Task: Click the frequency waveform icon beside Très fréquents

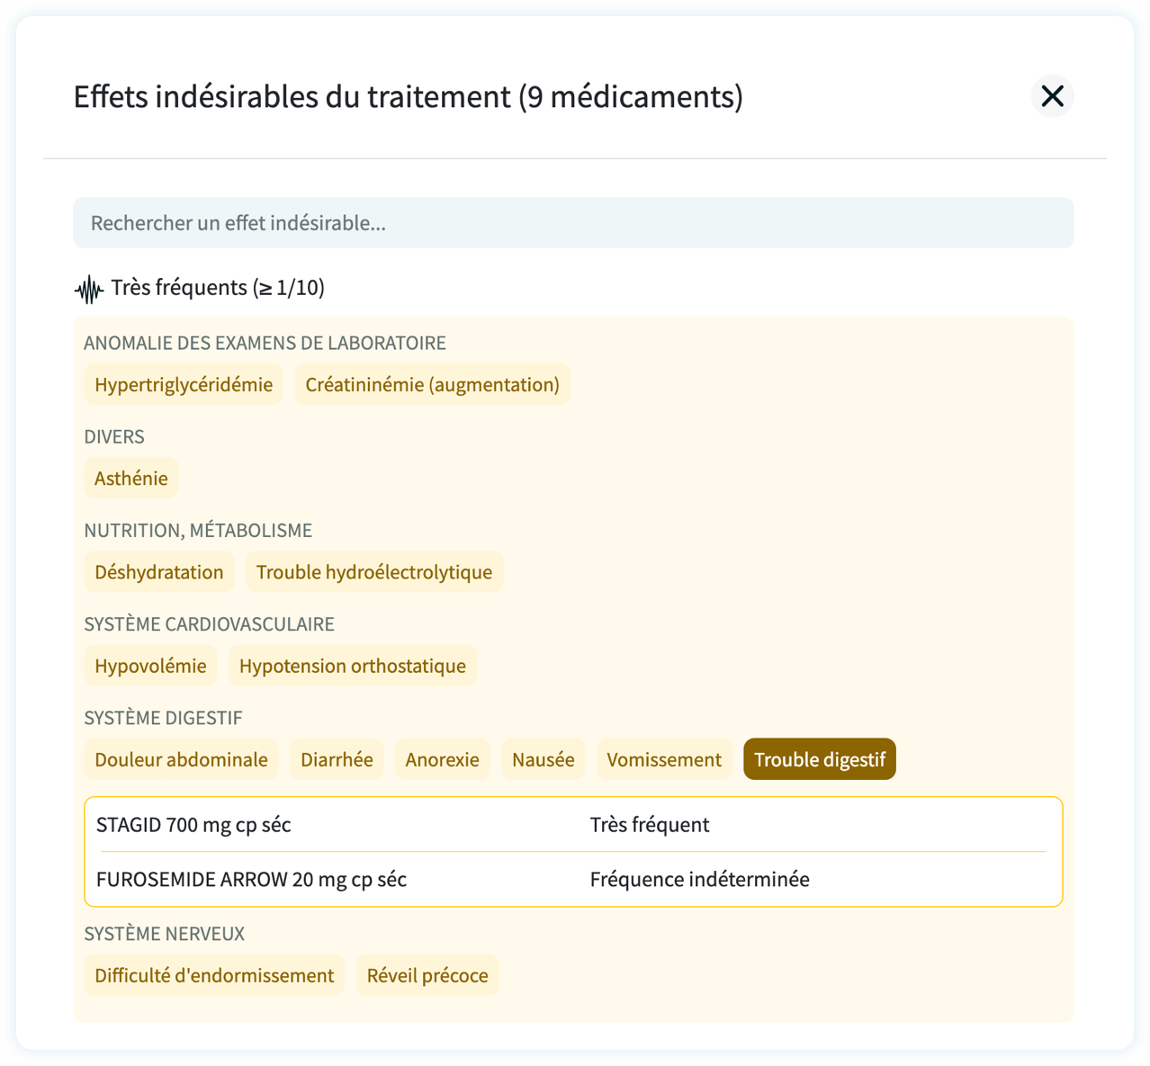Action: pyautogui.click(x=89, y=288)
